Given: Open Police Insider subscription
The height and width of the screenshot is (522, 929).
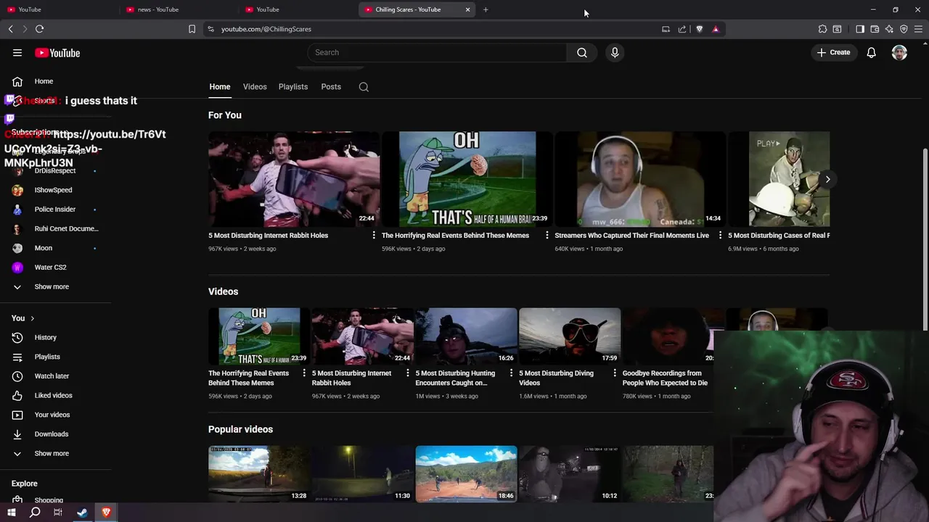Looking at the screenshot, I should [55, 210].
